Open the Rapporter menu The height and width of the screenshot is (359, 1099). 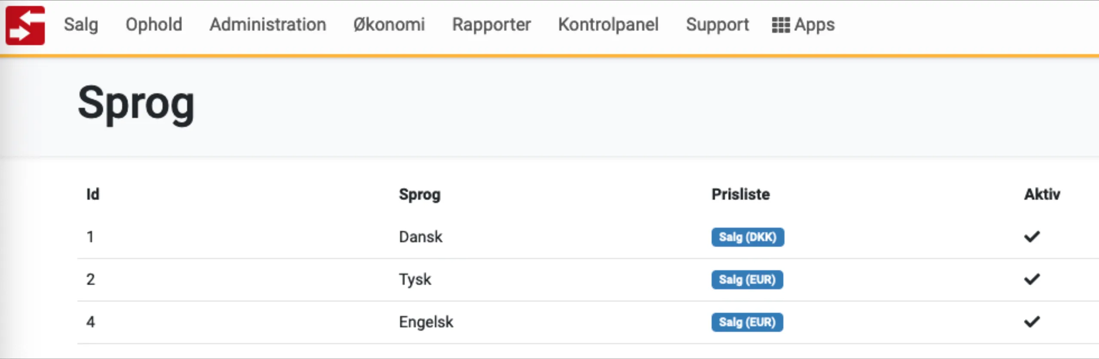pyautogui.click(x=491, y=25)
